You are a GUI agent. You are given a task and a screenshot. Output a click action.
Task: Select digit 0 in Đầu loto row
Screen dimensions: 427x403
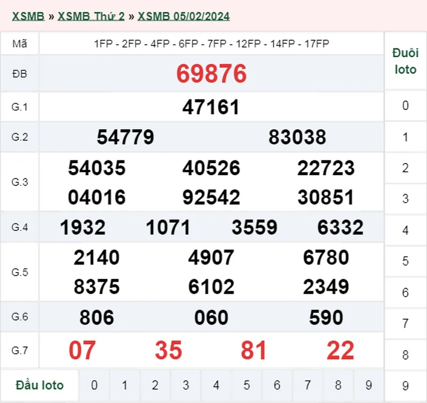tap(95, 385)
